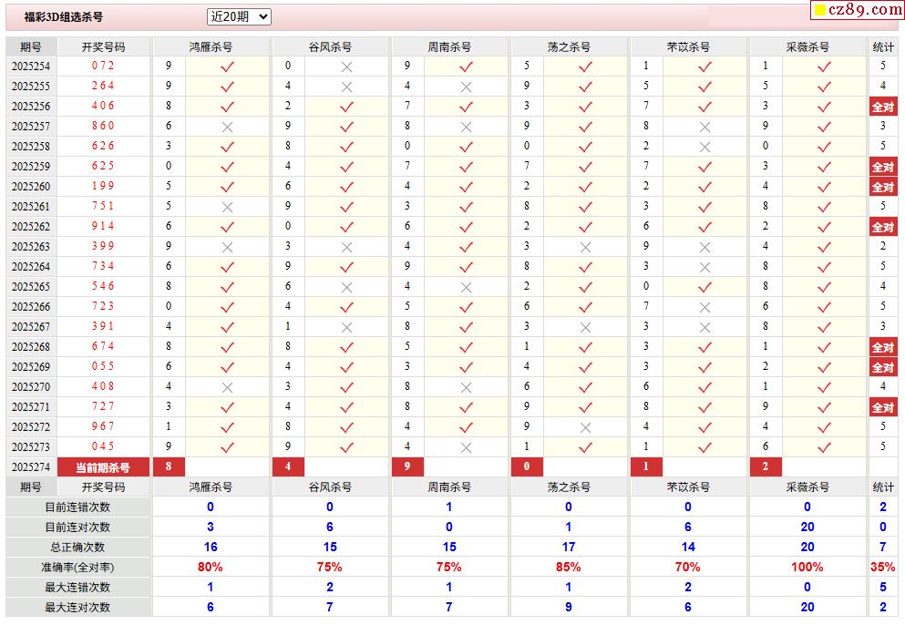Click the cross mark for 谷风杀号 in row 2025254
905x625 pixels.
coord(346,67)
